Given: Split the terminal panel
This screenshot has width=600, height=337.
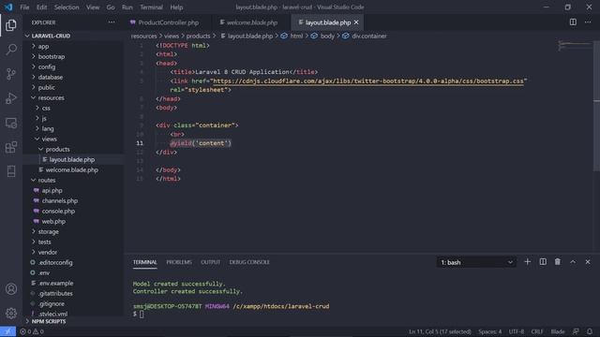Looking at the screenshot, I should 543,262.
